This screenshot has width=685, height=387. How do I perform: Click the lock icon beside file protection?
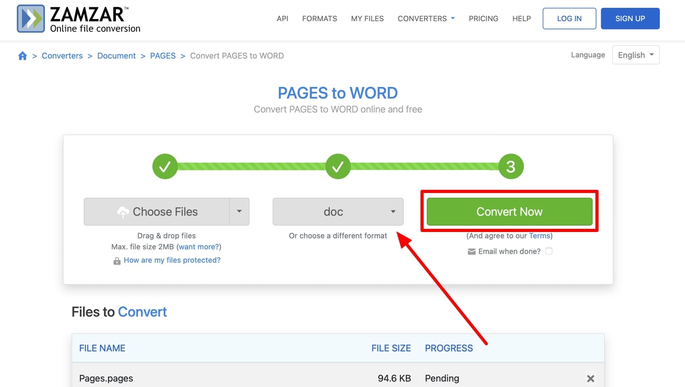click(x=117, y=260)
